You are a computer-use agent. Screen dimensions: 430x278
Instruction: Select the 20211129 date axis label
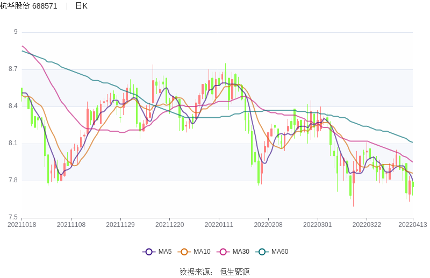120,225
